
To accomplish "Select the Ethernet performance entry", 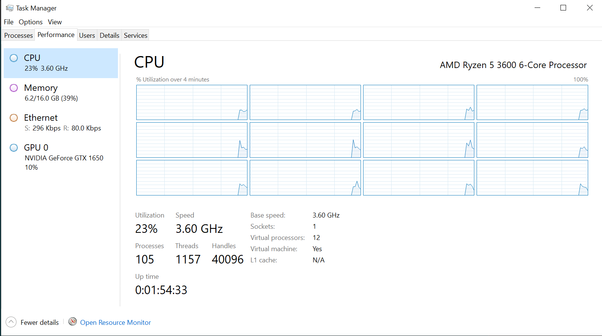I will pos(61,123).
